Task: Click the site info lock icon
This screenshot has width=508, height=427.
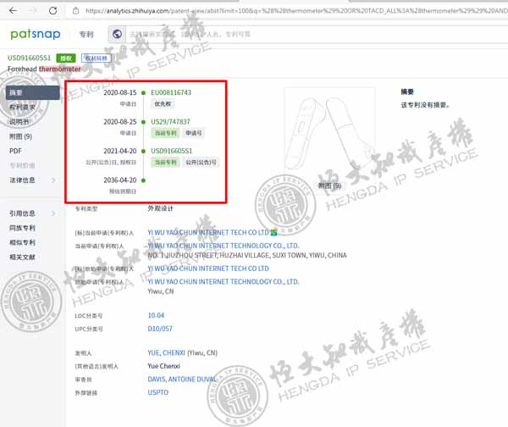Action: tap(75, 11)
